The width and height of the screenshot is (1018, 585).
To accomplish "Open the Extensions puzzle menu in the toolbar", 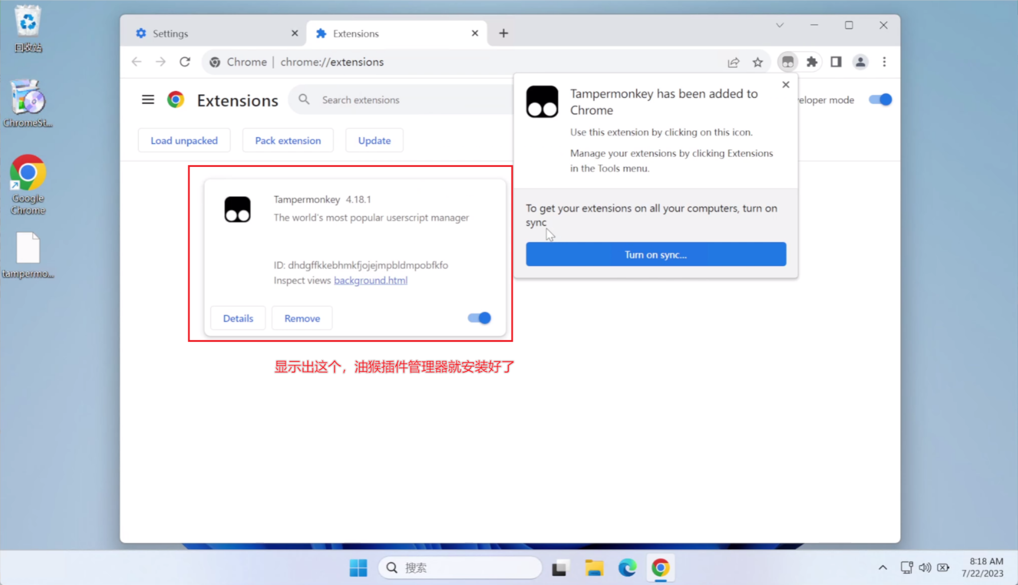I will tap(812, 62).
